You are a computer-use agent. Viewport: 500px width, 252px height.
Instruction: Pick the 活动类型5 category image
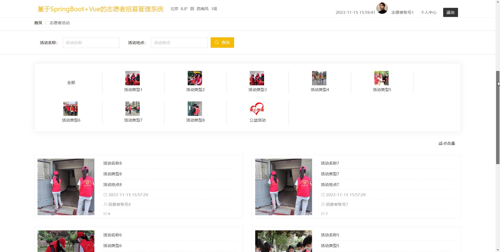pyautogui.click(x=381, y=78)
